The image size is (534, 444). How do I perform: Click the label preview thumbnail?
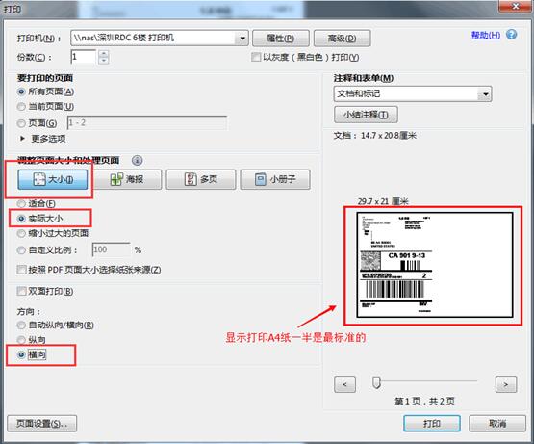(x=434, y=265)
